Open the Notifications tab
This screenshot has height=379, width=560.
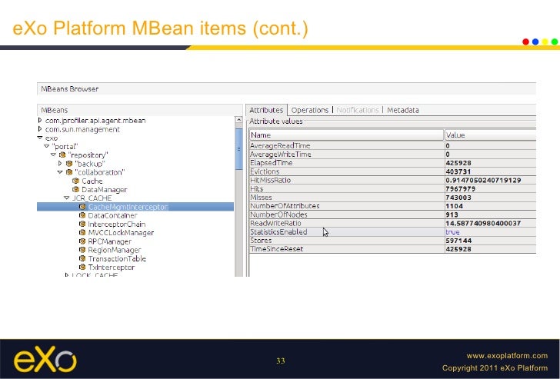[357, 110]
